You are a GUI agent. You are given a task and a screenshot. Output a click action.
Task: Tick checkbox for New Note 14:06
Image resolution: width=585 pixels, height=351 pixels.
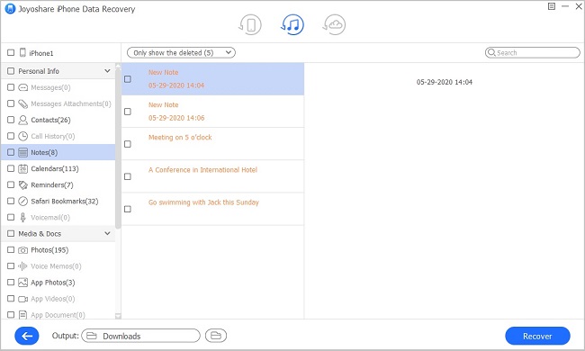pyautogui.click(x=128, y=112)
